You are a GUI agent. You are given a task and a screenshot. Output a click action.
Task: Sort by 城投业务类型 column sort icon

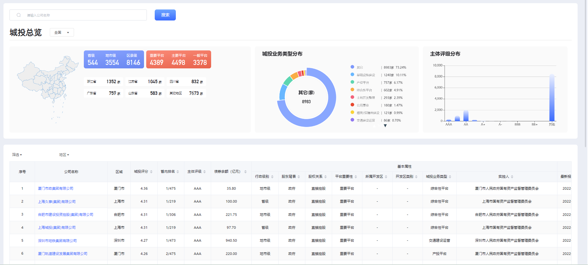coord(450,177)
